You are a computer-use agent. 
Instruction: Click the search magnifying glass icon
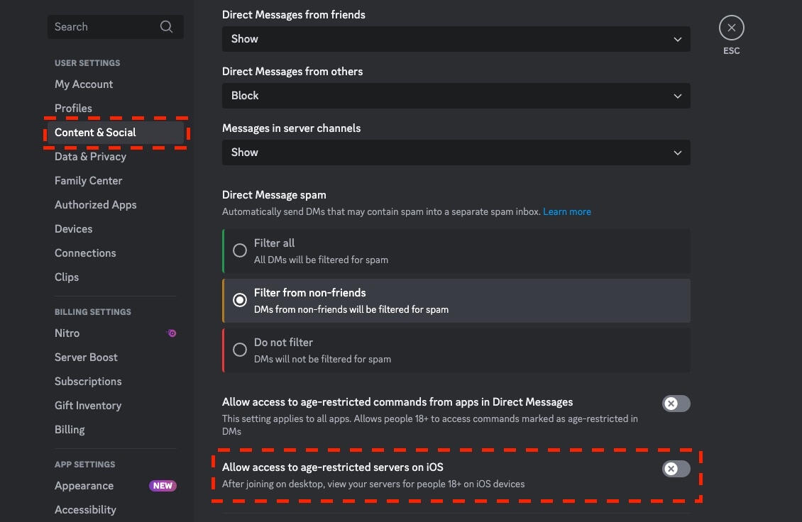click(x=166, y=26)
